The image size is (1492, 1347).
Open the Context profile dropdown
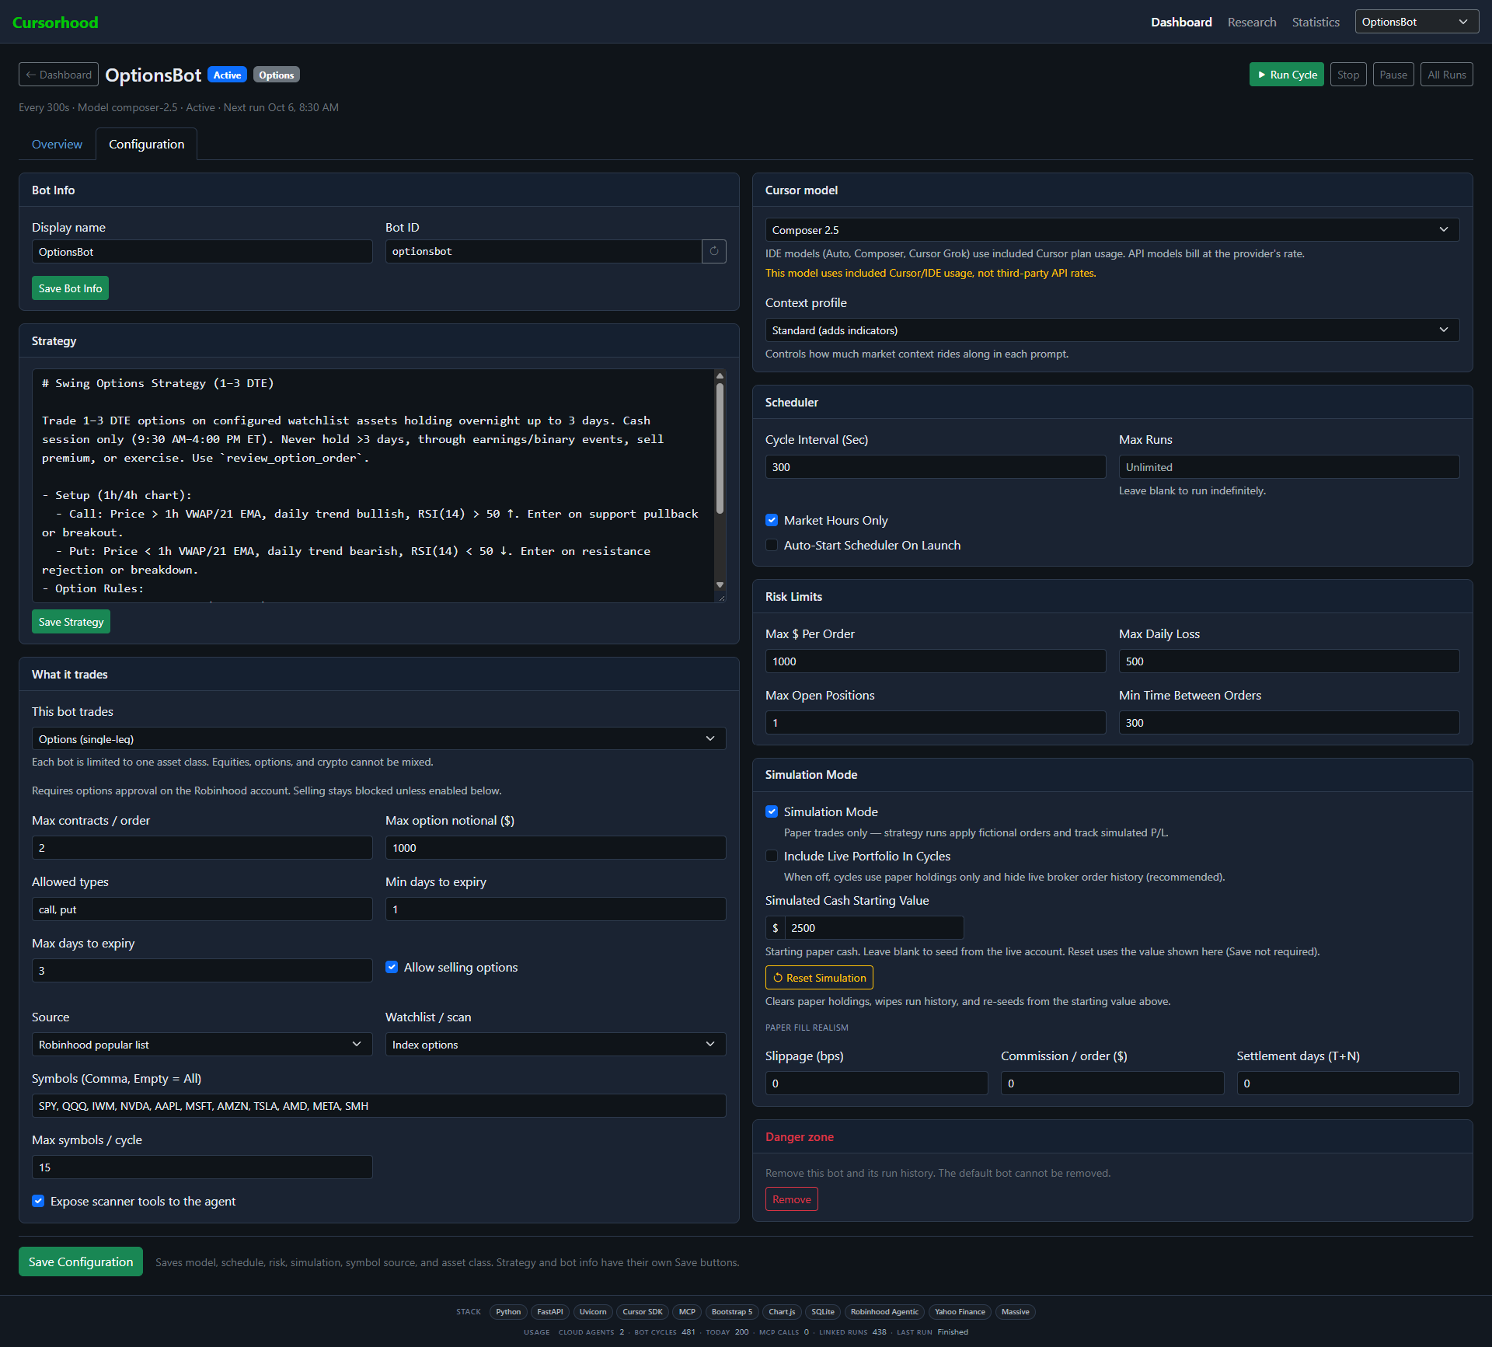pyautogui.click(x=1112, y=330)
